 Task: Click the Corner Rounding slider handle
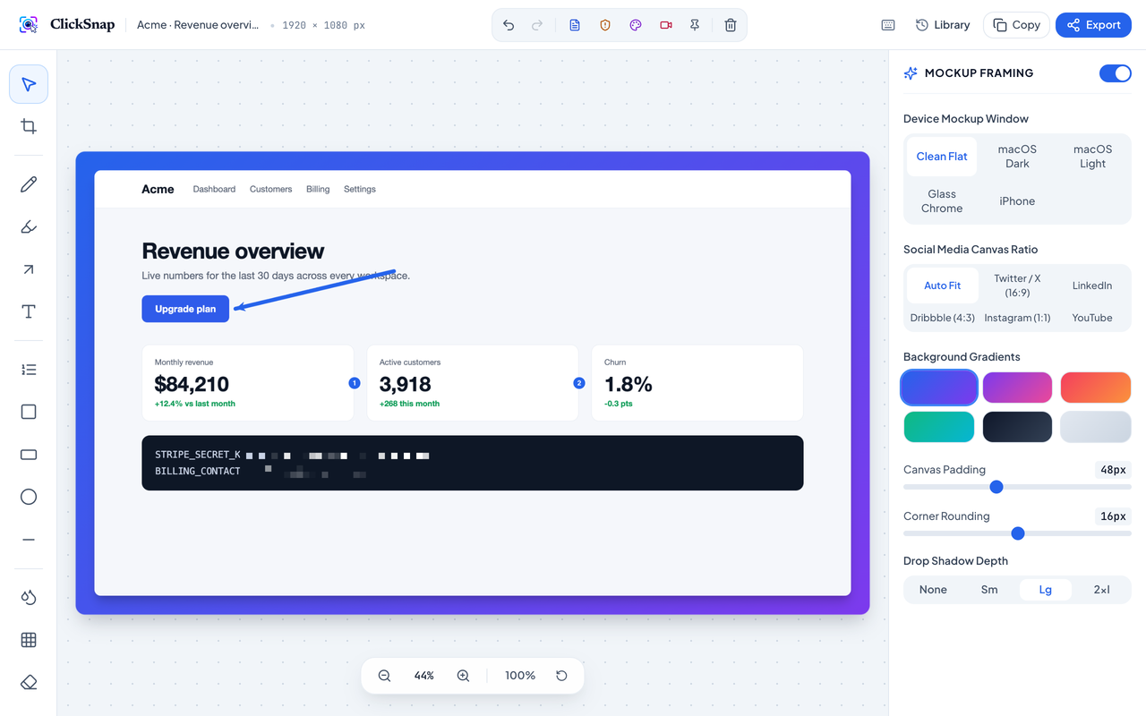coord(1018,533)
